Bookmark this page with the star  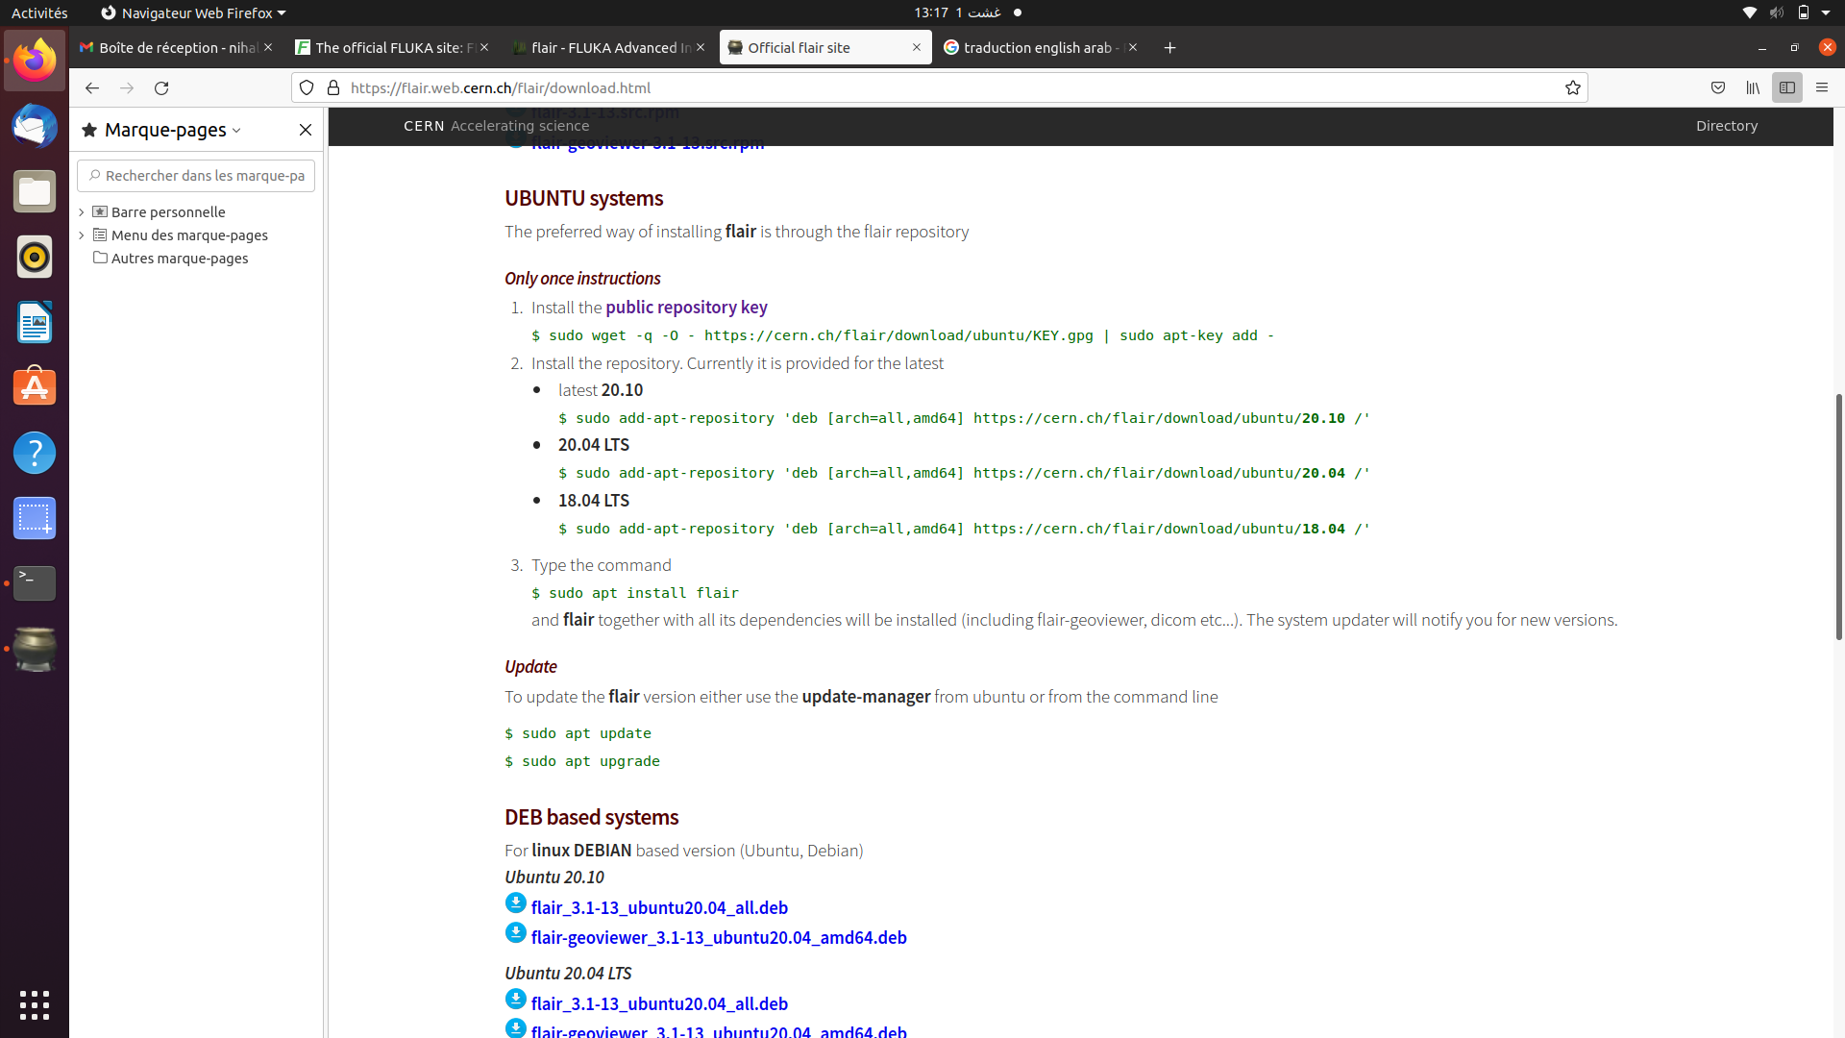coord(1572,87)
